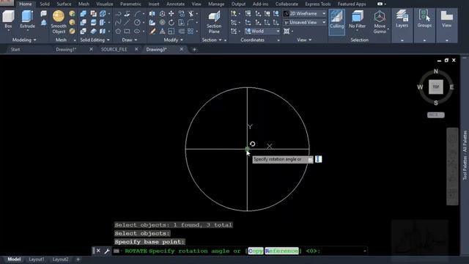Open the Groups panel button
The height and width of the screenshot is (264, 469).
tap(424, 26)
